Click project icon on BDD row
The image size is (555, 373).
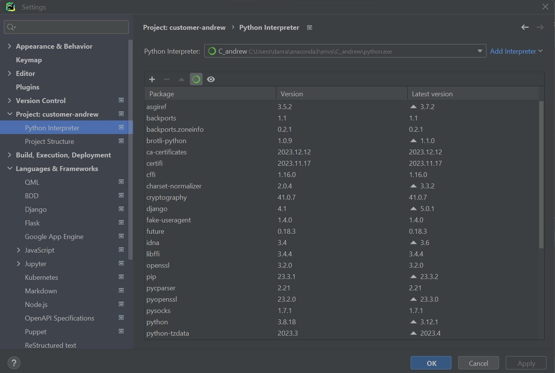121,195
